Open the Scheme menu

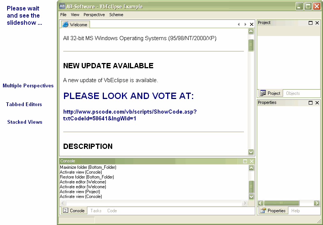(x=116, y=15)
